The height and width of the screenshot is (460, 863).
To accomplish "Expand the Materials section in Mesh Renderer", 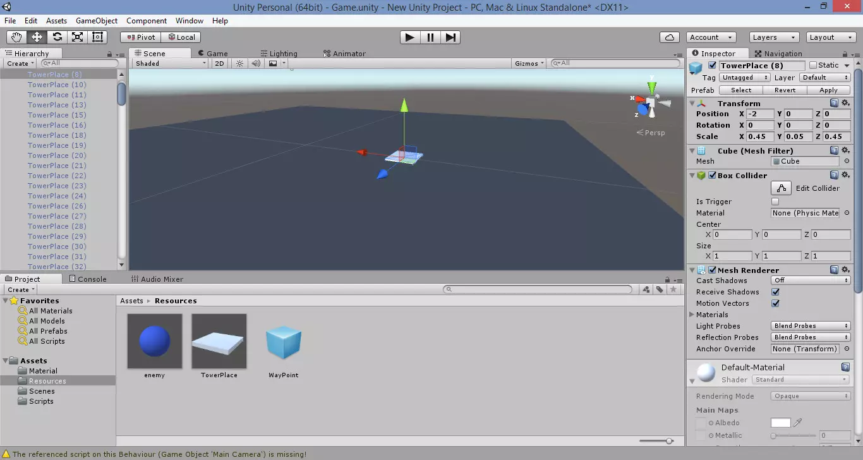I will point(692,315).
